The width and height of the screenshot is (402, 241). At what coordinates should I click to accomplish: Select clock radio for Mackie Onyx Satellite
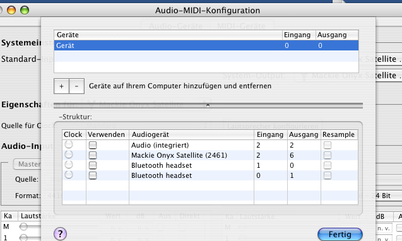[69, 155]
